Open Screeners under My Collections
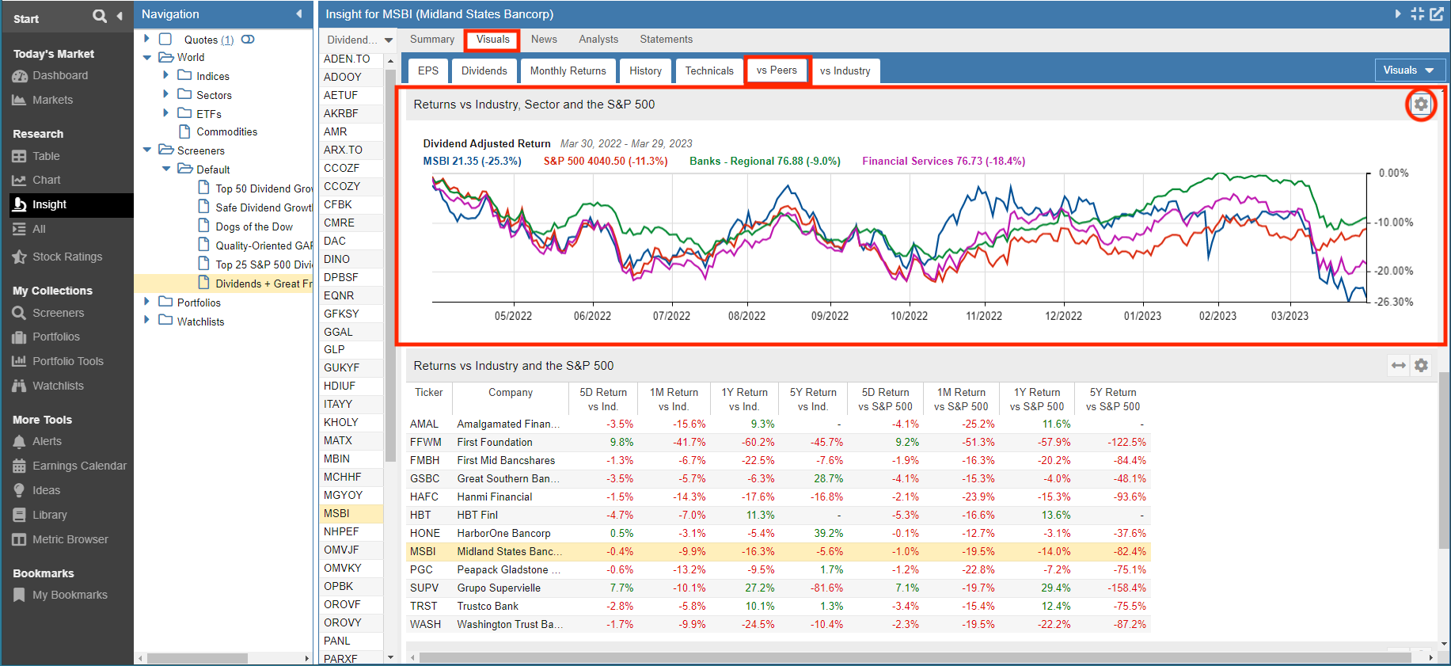This screenshot has height=666, width=1451. click(58, 313)
